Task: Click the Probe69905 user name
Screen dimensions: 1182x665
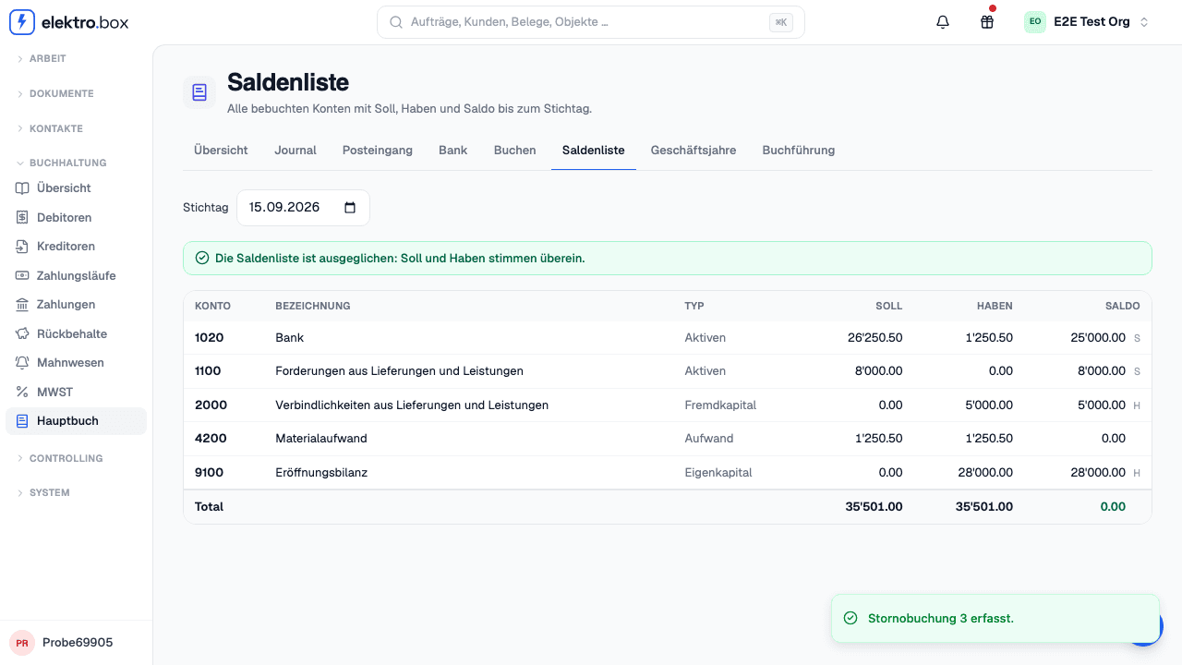Action: pos(78,643)
